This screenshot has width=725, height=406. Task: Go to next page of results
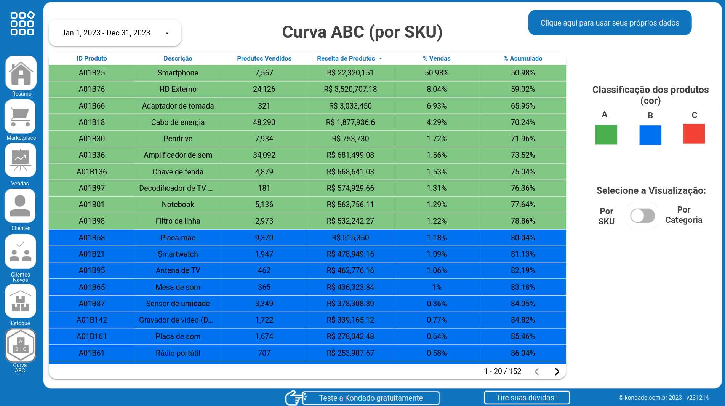click(x=557, y=371)
